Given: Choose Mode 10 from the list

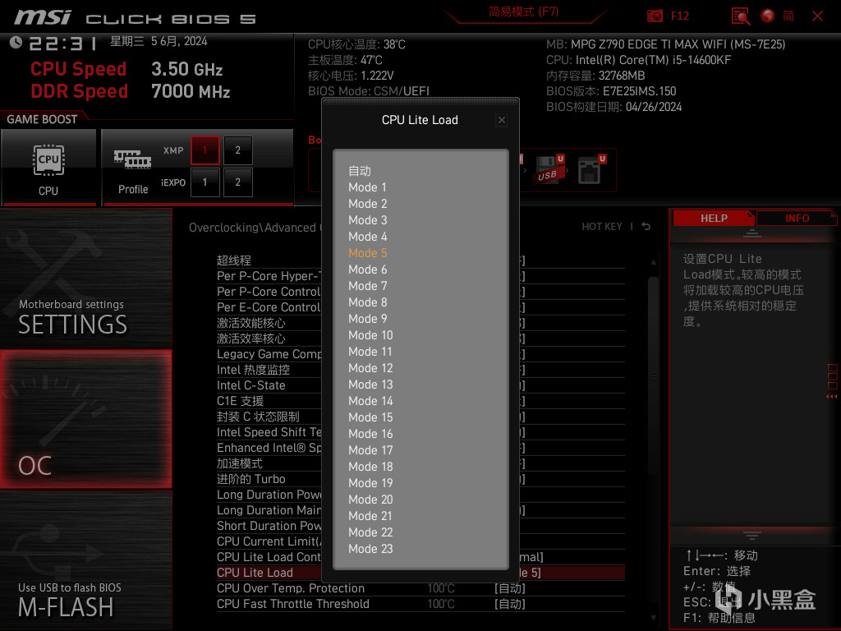Looking at the screenshot, I should [x=370, y=335].
